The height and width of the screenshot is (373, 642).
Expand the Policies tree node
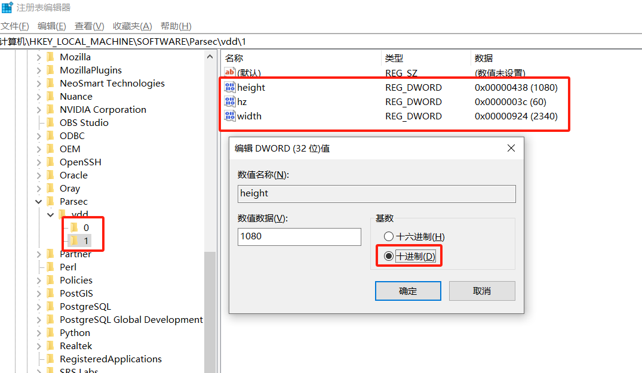click(39, 280)
